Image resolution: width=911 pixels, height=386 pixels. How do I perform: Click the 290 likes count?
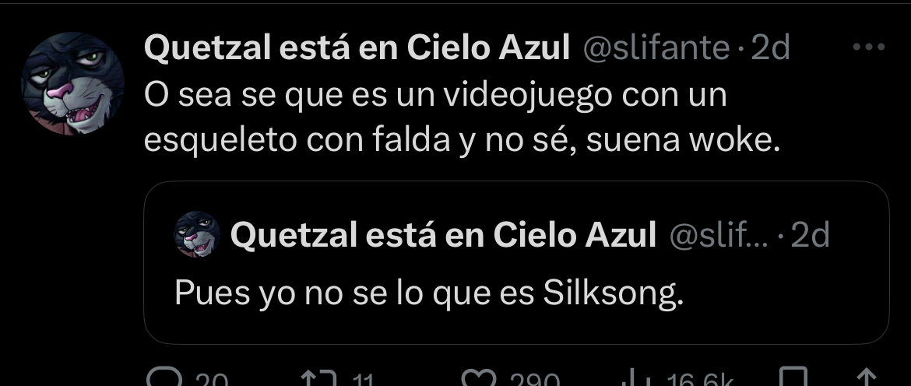[535, 380]
